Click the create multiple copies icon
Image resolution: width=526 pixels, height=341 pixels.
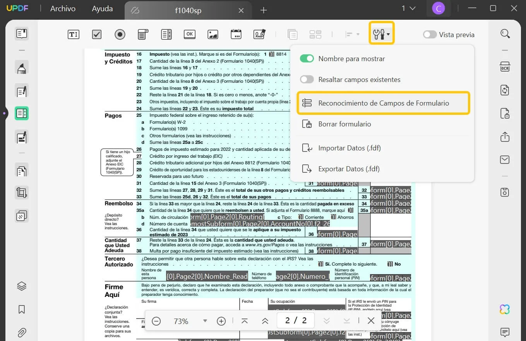click(x=315, y=34)
